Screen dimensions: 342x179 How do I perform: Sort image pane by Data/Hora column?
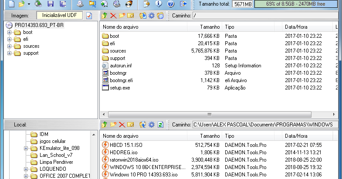coord(307,27)
